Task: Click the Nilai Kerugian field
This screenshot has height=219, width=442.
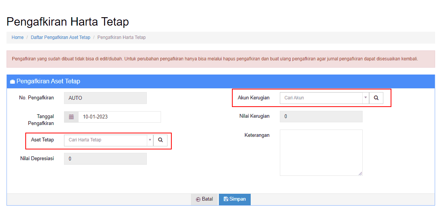Action: point(321,117)
